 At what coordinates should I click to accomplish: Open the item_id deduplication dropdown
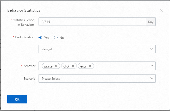94,49
